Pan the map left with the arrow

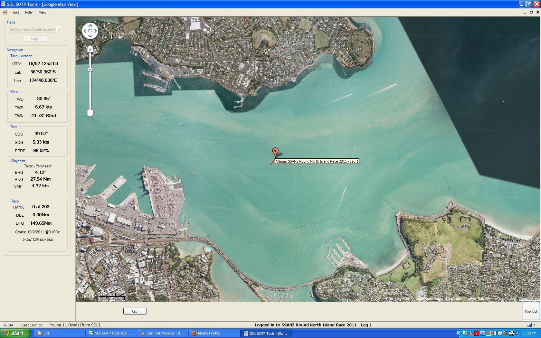coord(85,31)
